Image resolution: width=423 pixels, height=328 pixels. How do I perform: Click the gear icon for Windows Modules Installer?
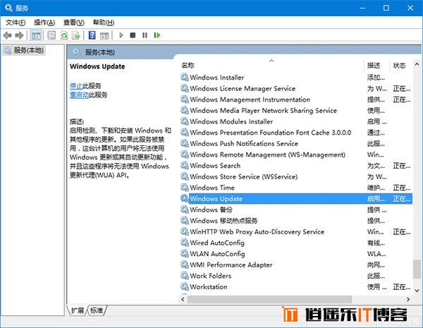point(185,121)
